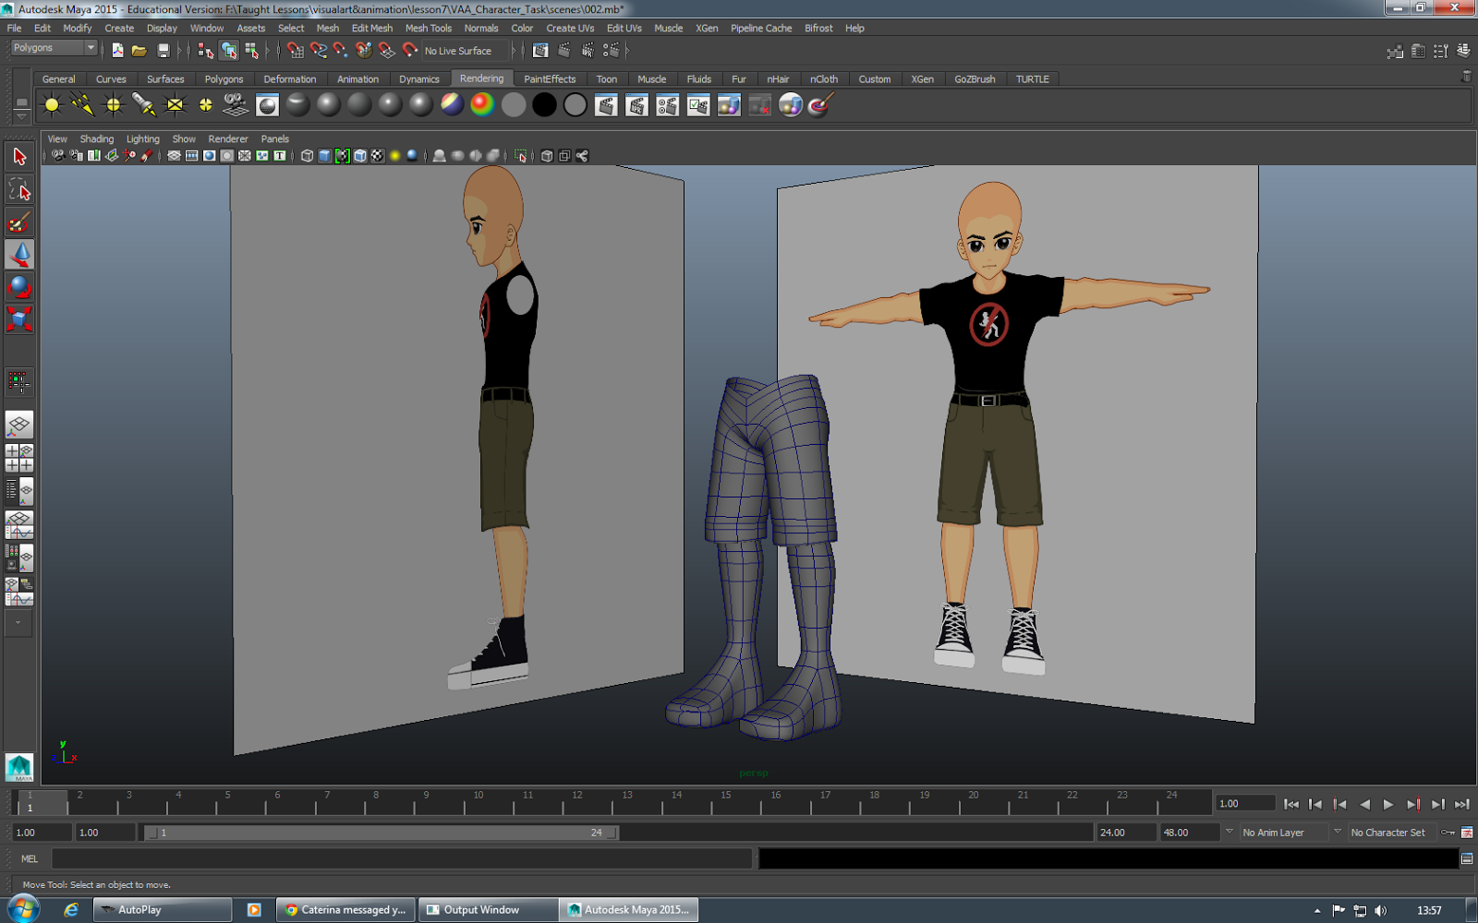Viewport: 1478px width, 923px height.
Task: Create a Point Light from the Rendering shelf
Action: 113,105
